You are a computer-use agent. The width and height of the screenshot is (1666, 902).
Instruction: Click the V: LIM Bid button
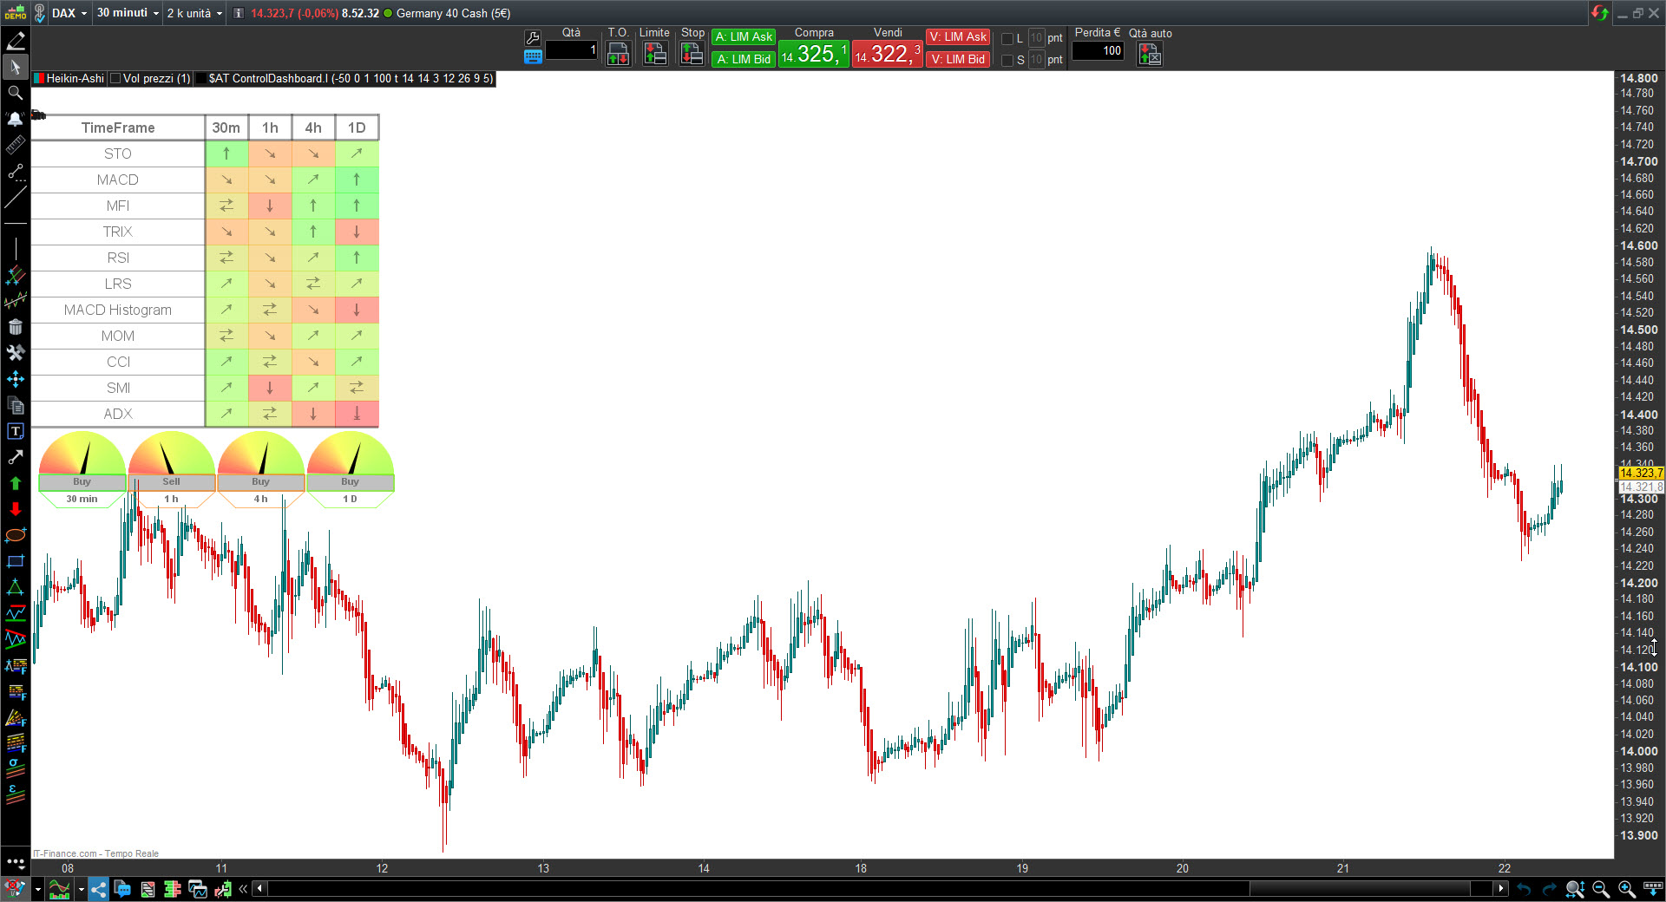point(958,59)
